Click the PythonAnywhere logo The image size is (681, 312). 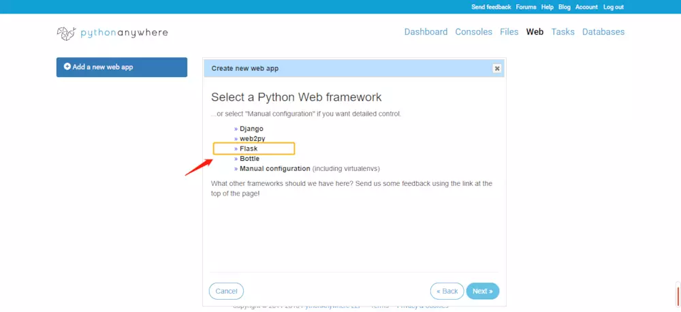(112, 33)
